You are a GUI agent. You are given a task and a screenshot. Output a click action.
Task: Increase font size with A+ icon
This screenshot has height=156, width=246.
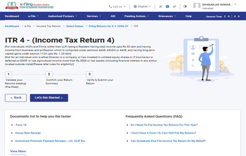[x=175, y=7]
